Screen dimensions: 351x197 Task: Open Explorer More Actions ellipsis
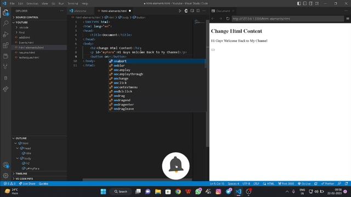pyautogui.click(x=61, y=11)
